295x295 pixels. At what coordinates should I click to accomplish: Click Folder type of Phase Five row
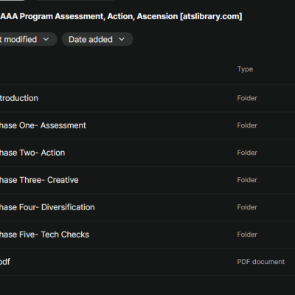click(247, 235)
